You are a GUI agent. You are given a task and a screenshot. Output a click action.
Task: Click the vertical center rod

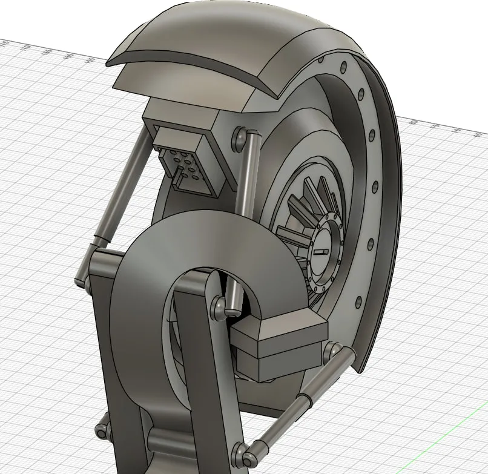coord(247,182)
